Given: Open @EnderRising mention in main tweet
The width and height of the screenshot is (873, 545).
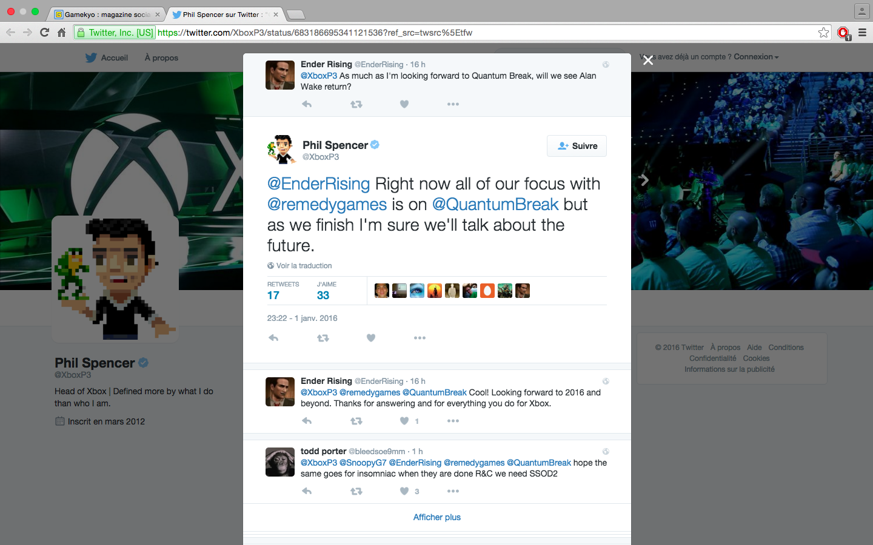Looking at the screenshot, I should tap(318, 183).
